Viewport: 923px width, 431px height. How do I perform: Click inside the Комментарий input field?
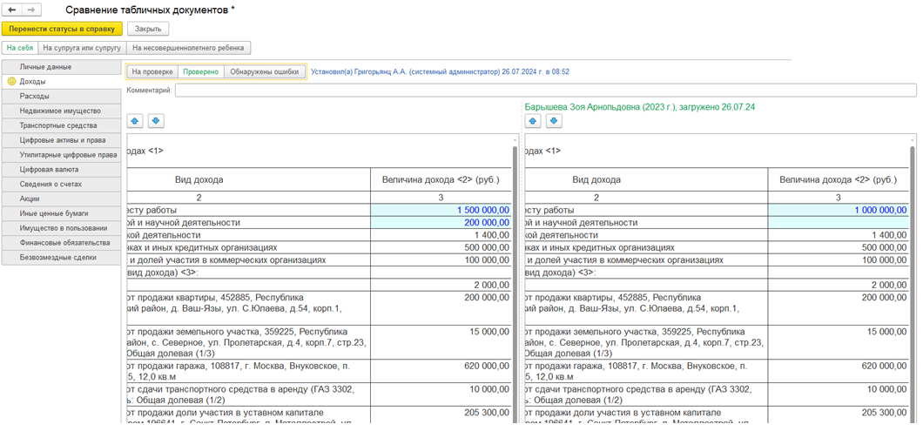point(544,91)
